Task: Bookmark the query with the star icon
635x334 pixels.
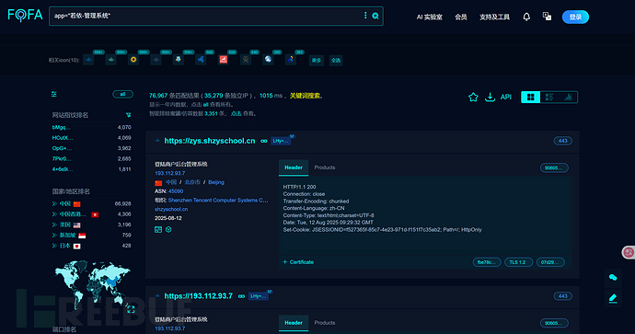Action: pyautogui.click(x=473, y=98)
